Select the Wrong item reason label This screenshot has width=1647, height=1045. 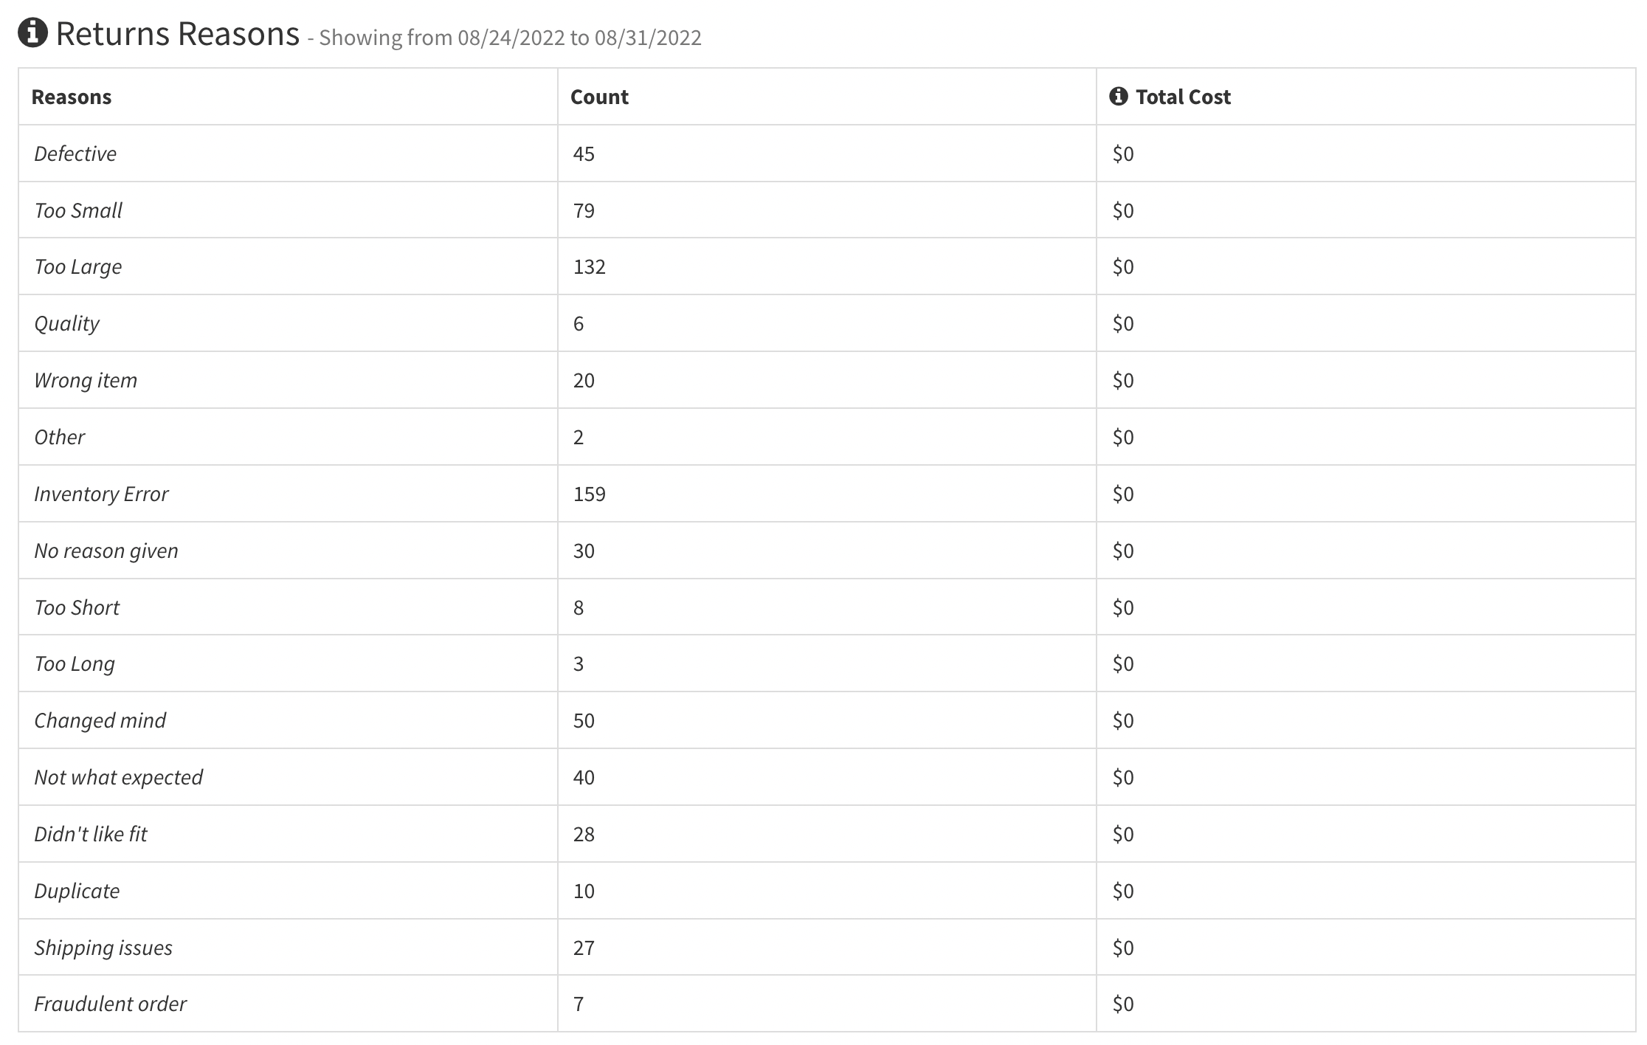pyautogui.click(x=86, y=381)
